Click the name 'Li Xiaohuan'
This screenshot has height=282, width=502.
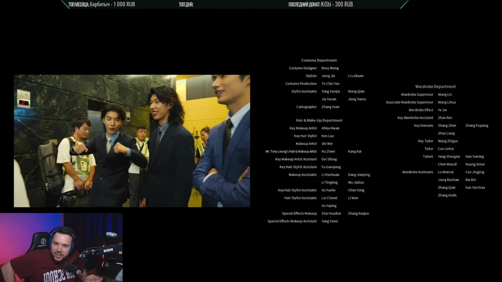tap(330, 175)
